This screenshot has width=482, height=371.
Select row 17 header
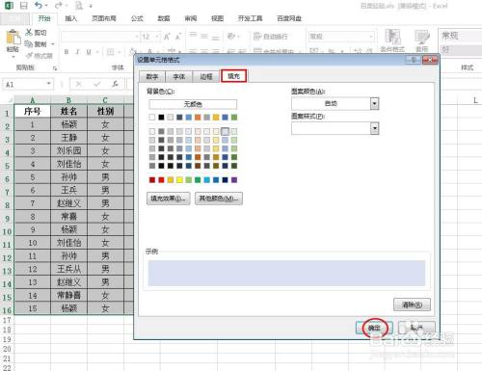[7, 320]
